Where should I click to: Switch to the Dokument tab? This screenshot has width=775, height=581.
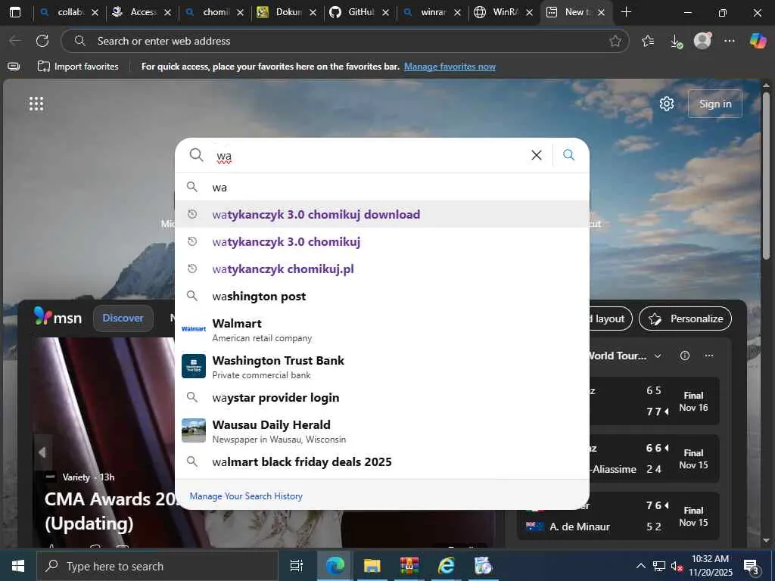click(285, 12)
